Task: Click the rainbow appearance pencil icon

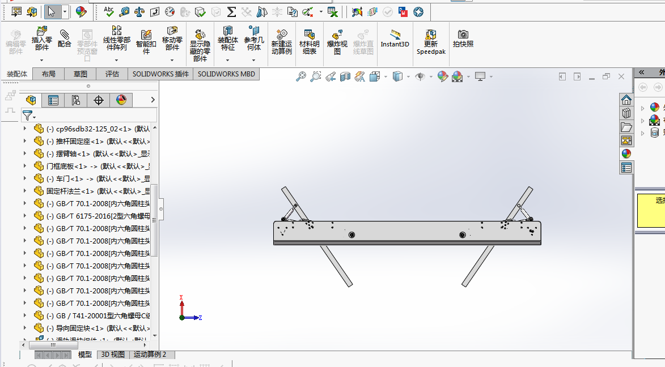Action: tap(81, 12)
